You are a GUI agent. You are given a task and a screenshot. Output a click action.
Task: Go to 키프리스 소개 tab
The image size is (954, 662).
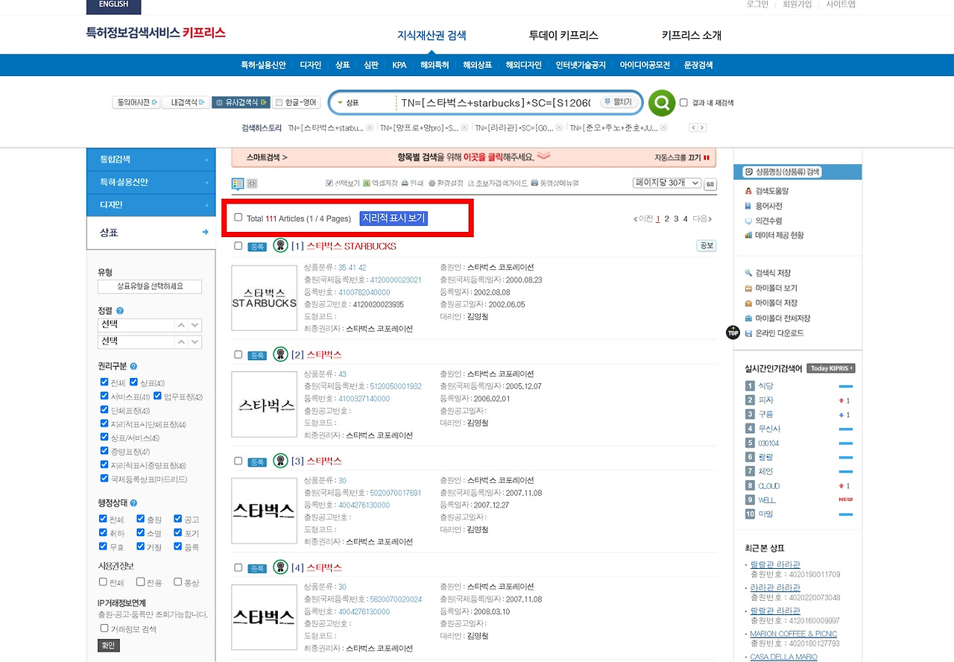pyautogui.click(x=692, y=35)
